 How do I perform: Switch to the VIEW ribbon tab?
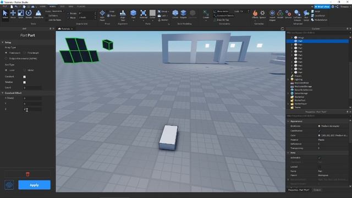70,7
